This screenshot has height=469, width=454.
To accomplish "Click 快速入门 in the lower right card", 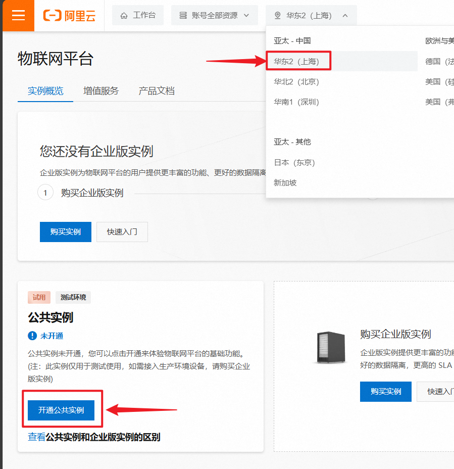I will click(436, 392).
